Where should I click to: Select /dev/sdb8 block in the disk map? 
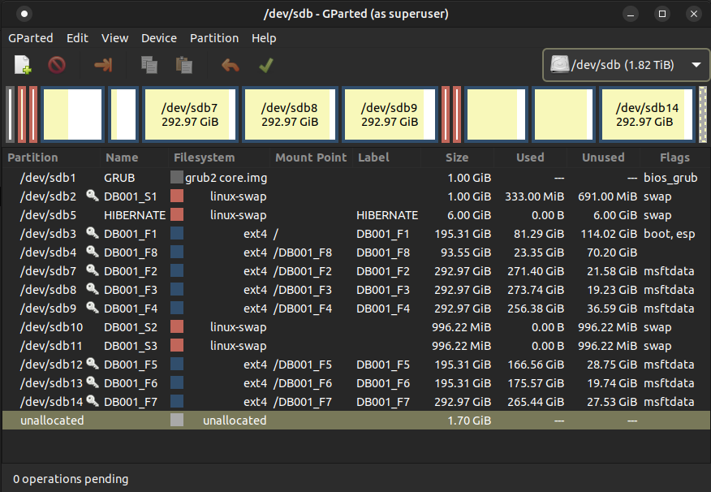(x=289, y=114)
